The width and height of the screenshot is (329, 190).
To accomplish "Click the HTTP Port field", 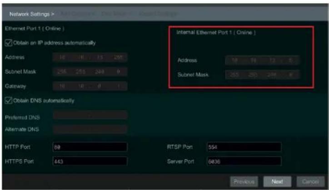I will (90, 147).
